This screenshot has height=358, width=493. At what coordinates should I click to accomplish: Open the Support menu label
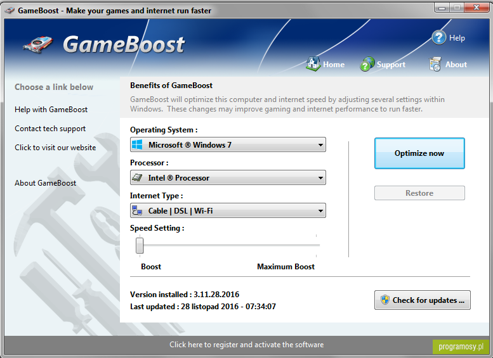(x=391, y=65)
